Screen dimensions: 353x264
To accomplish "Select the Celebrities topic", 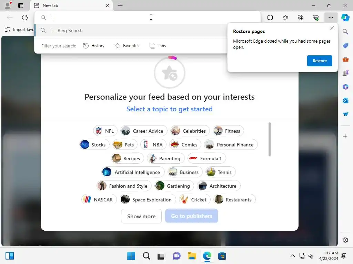I will [x=190, y=131].
